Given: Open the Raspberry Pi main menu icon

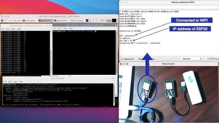Looking at the screenshot, I should click(x=2, y=20).
